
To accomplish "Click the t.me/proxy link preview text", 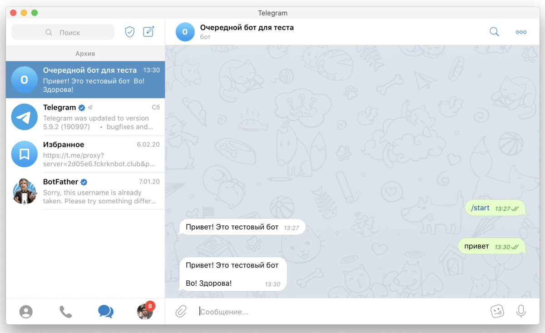I will pyautogui.click(x=99, y=159).
